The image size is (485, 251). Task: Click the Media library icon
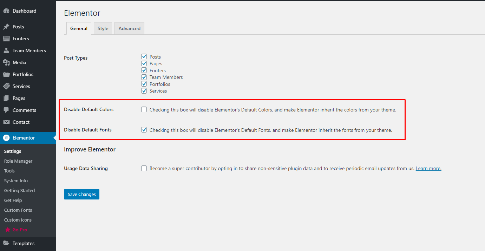pyautogui.click(x=6, y=62)
